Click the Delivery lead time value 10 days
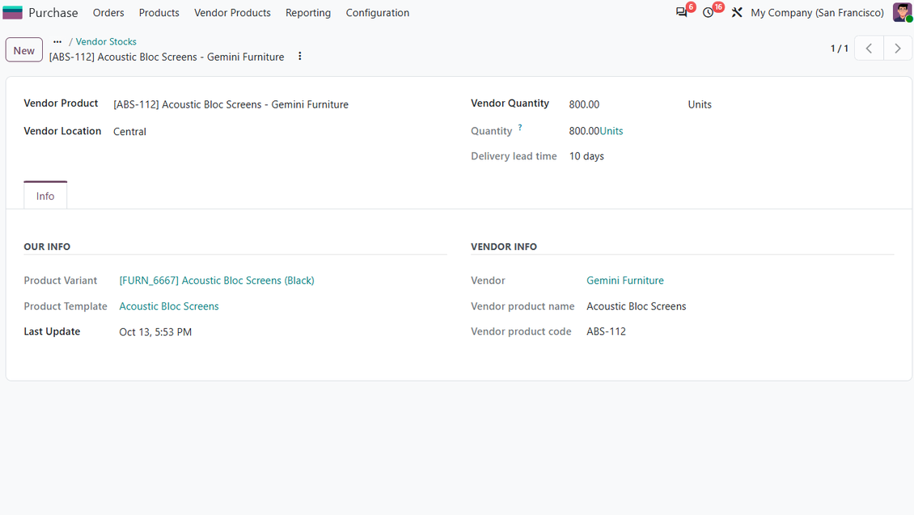This screenshot has width=914, height=515. 586,156
